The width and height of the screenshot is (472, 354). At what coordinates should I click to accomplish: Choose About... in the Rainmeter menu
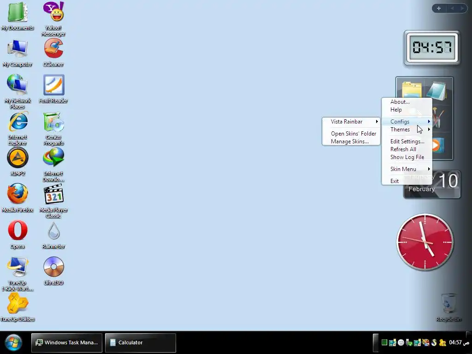(x=407, y=102)
